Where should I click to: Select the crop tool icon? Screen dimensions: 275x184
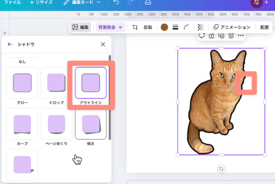tap(135, 27)
